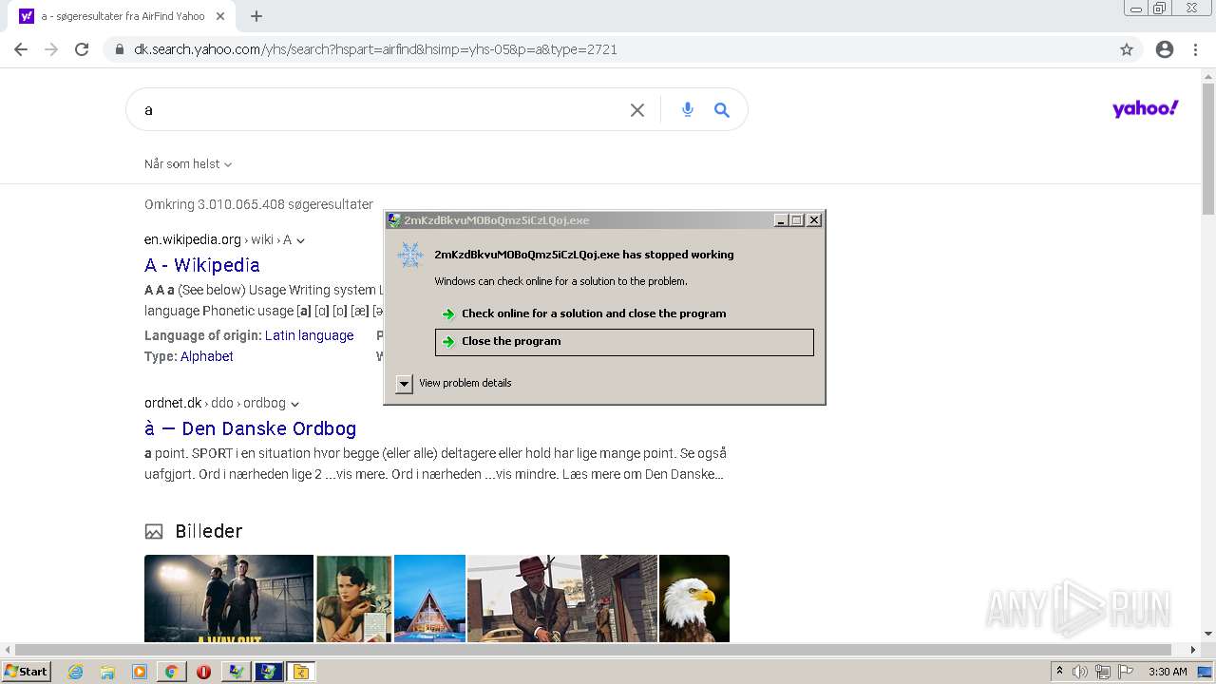
Task: Show hidden system tray icons
Action: (x=1059, y=672)
